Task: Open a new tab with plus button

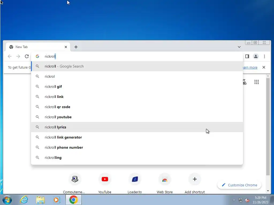Action: point(76,47)
